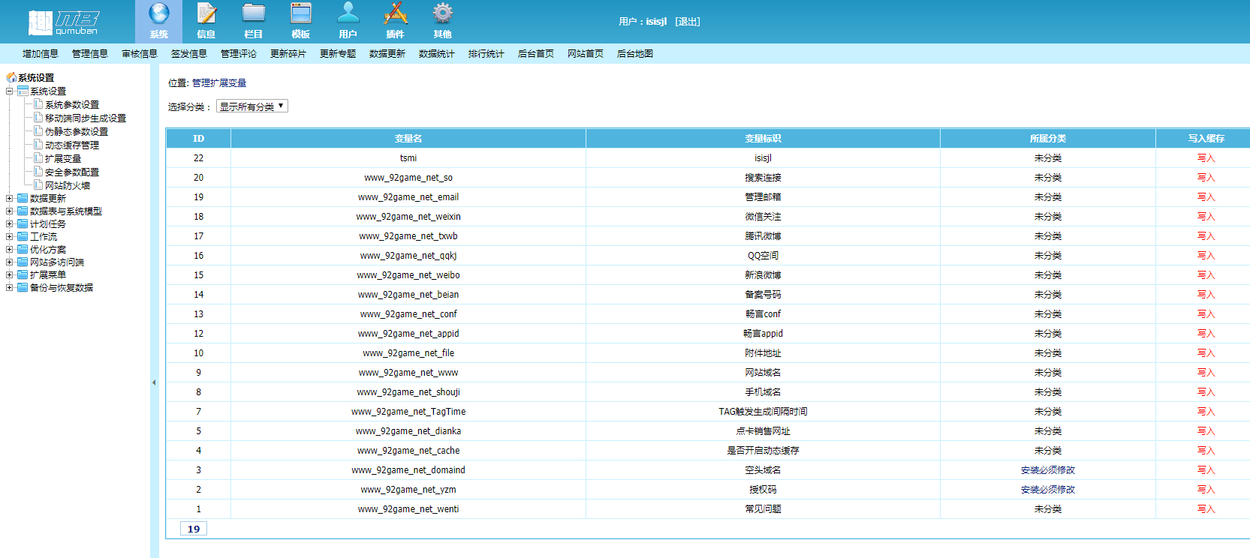Open the www_92game_net_email variable name
The image size is (1250, 558).
[408, 197]
